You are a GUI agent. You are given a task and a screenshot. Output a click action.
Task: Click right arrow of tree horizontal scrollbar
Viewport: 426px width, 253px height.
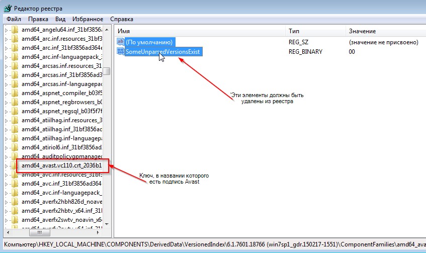pyautogui.click(x=98, y=233)
